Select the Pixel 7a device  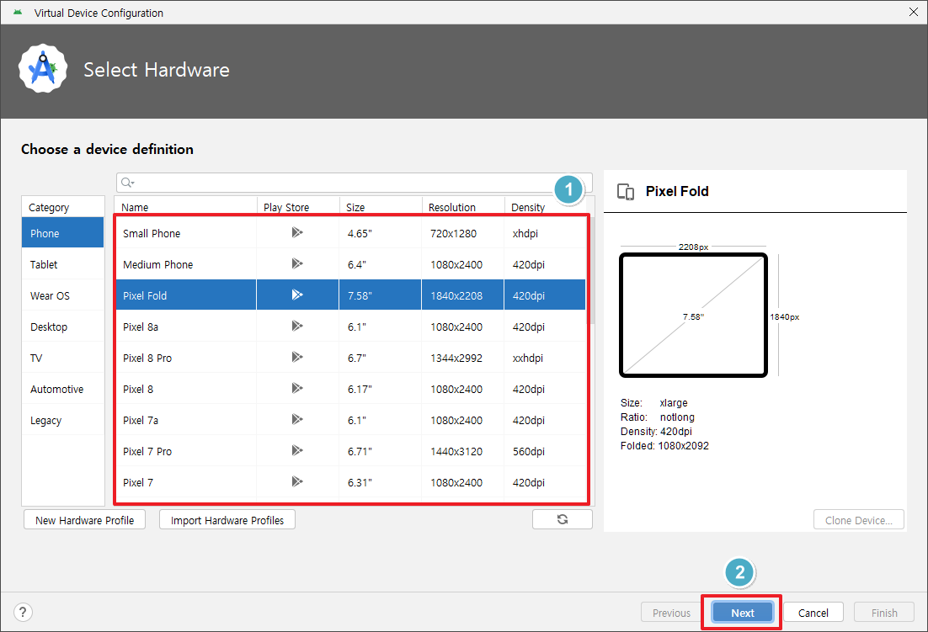click(141, 420)
